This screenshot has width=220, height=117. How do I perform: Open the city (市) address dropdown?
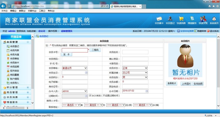click(94, 105)
